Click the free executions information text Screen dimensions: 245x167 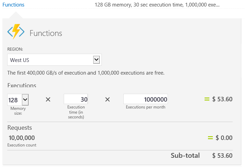86,73
